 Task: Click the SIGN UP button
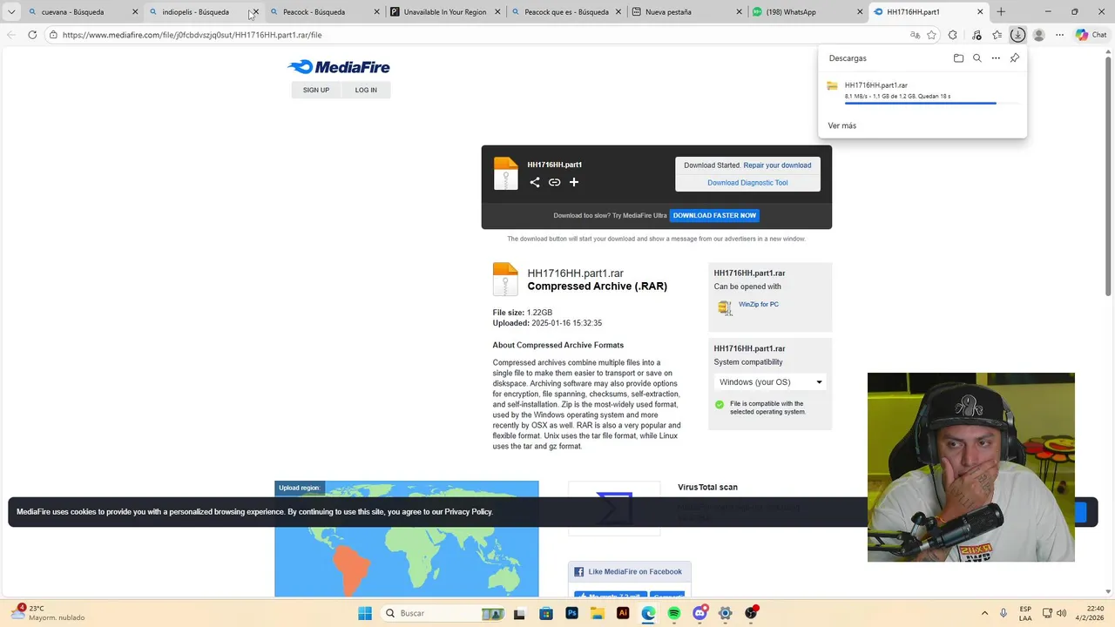pos(316,90)
